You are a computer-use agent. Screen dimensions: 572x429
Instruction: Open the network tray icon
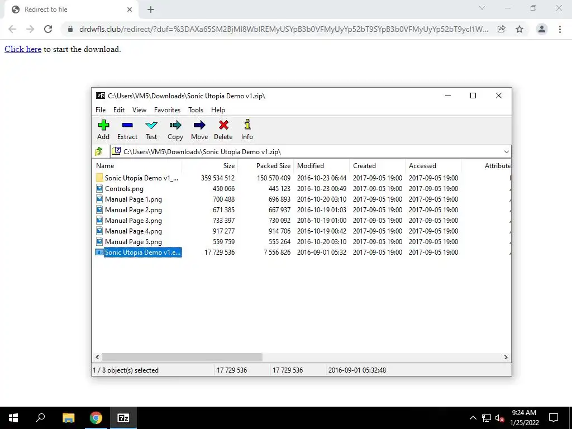click(487, 418)
